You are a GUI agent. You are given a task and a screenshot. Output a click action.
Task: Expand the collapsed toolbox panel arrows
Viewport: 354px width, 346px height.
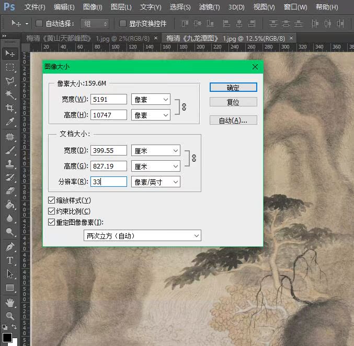(4, 35)
